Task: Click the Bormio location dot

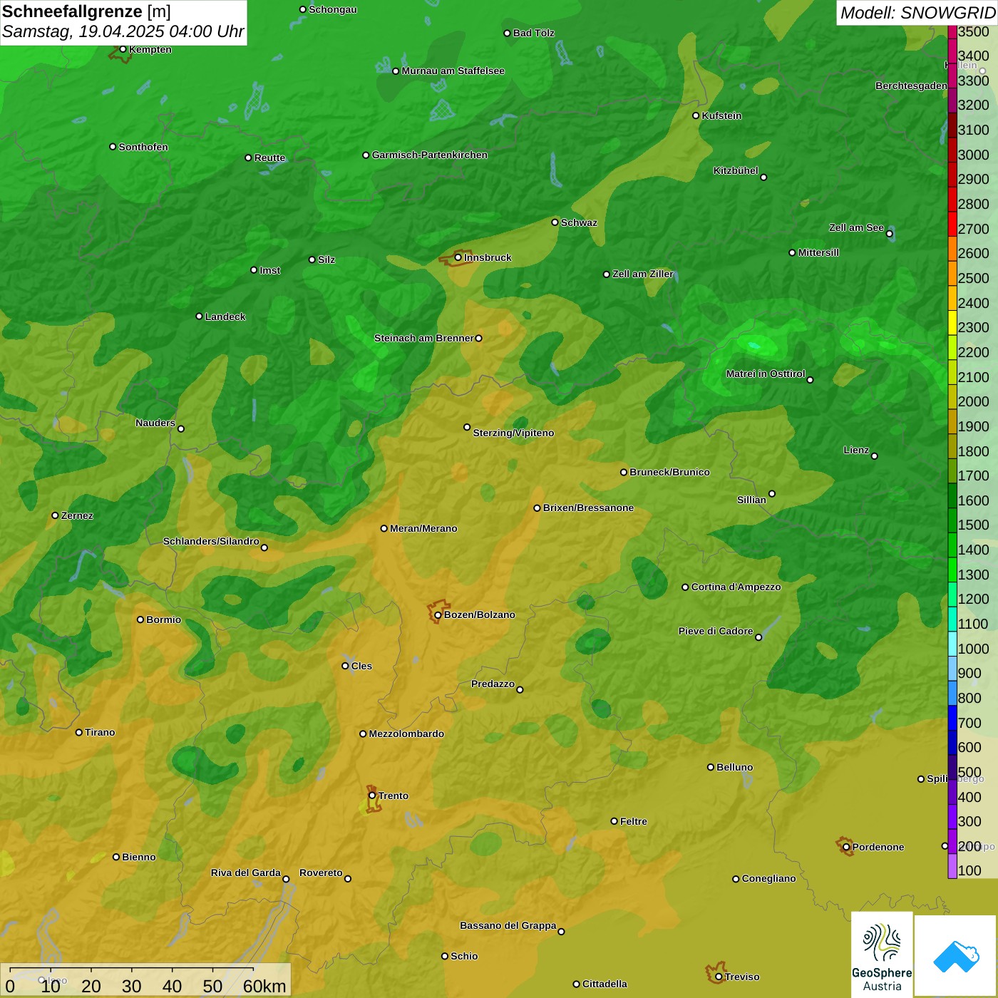Action: 140,619
